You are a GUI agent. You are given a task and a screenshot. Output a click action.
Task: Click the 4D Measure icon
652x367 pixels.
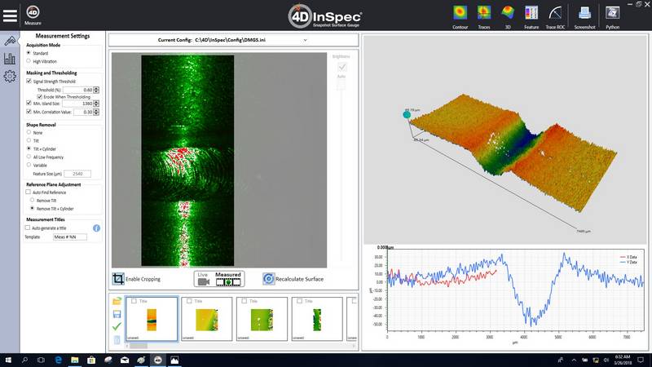click(x=33, y=15)
